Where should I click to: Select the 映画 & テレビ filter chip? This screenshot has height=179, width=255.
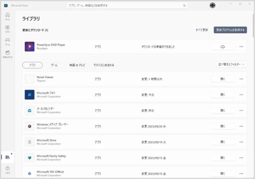[x=77, y=65]
